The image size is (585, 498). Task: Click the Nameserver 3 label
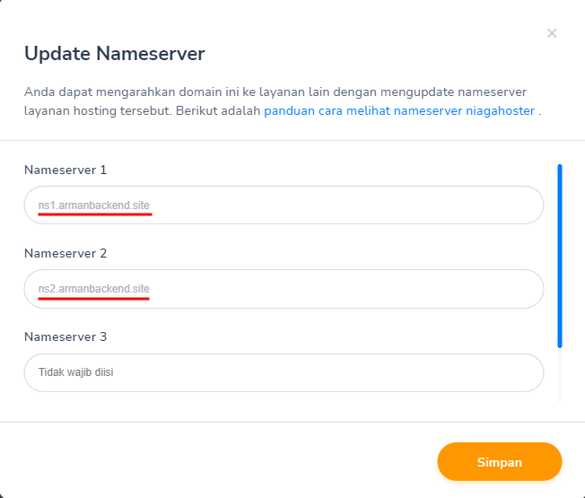point(65,337)
